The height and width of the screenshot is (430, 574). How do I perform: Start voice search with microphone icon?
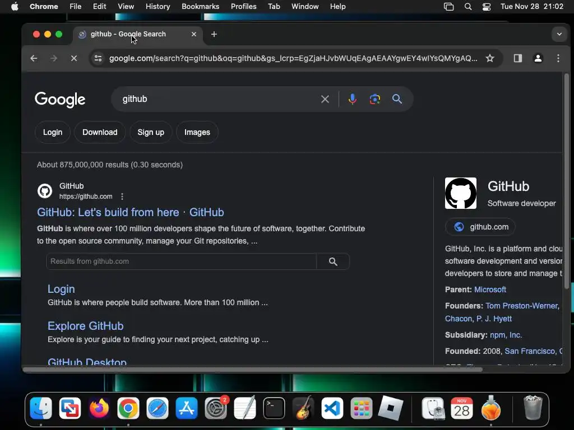(352, 99)
